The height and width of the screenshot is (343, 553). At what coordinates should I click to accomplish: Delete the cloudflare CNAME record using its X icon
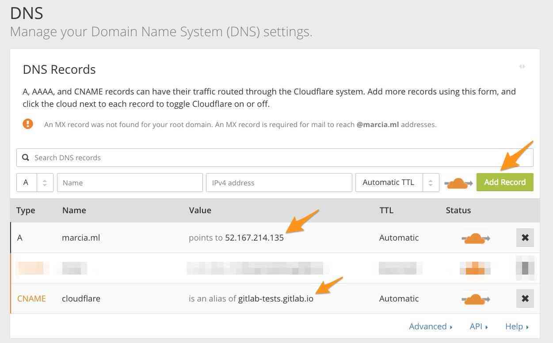525,298
